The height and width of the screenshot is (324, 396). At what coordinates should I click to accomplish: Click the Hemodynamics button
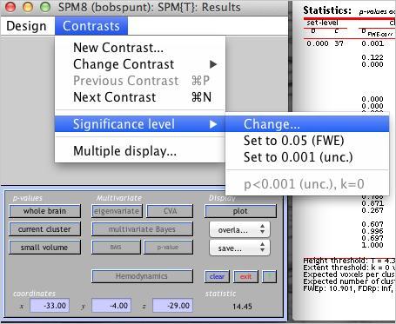pos(142,276)
